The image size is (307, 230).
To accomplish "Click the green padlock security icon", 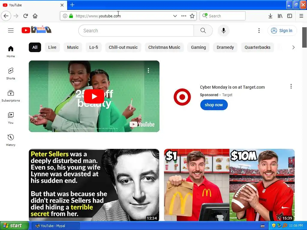I will (71, 16).
